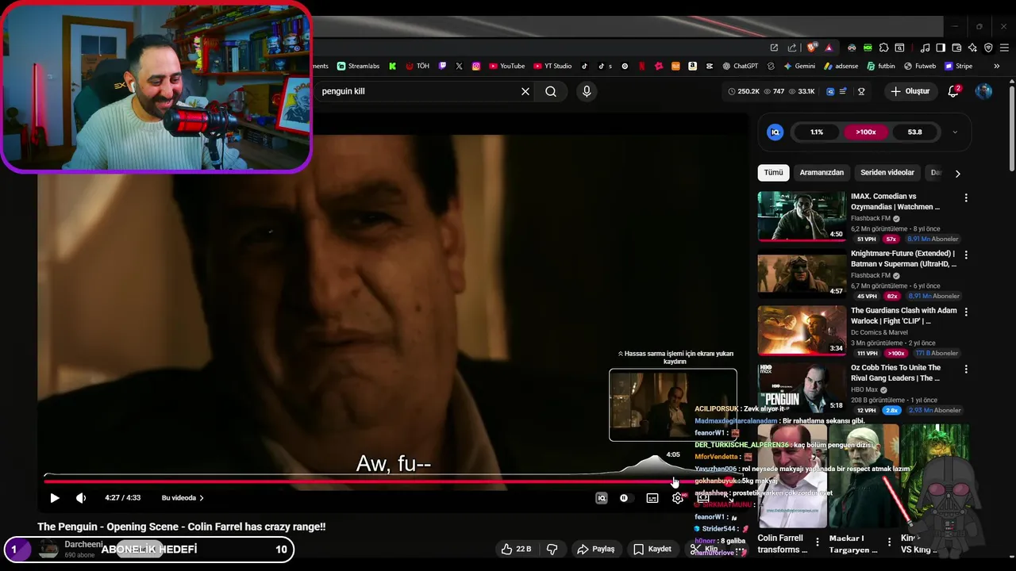The height and width of the screenshot is (571, 1016).
Task: Open YouTube bookmark
Action: click(507, 66)
